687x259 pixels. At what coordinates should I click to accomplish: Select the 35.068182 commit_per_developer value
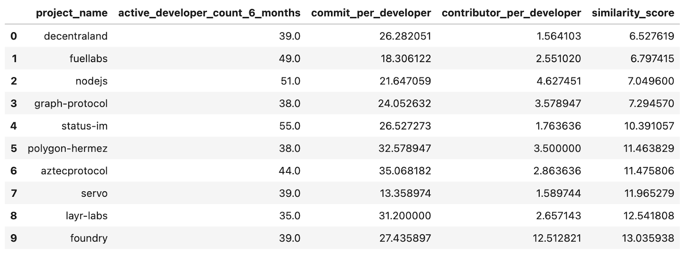click(405, 171)
